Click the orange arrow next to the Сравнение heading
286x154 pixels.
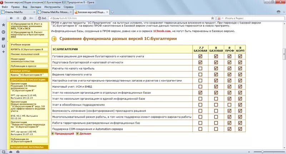[x=54, y=39]
